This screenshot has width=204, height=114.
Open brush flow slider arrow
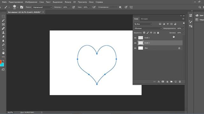pos(90,7)
